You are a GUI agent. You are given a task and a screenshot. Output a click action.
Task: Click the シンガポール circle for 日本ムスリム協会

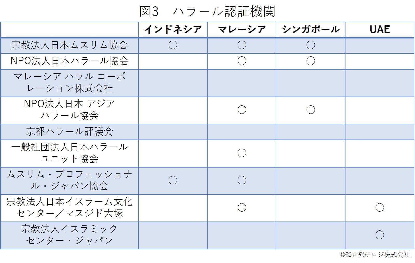311,45
